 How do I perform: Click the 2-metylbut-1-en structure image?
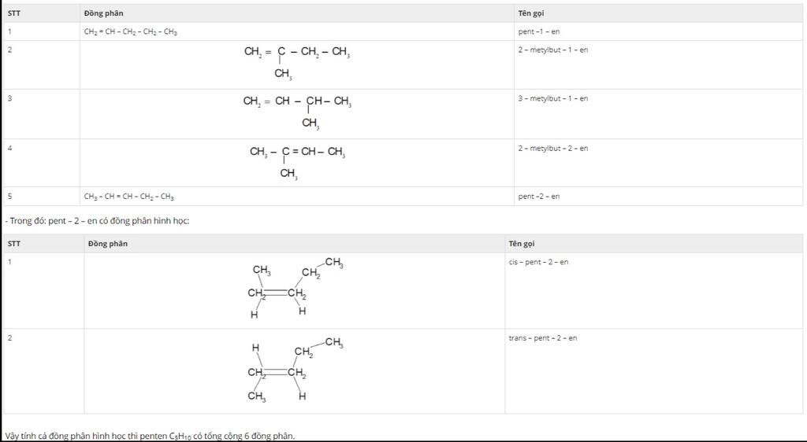[297, 63]
